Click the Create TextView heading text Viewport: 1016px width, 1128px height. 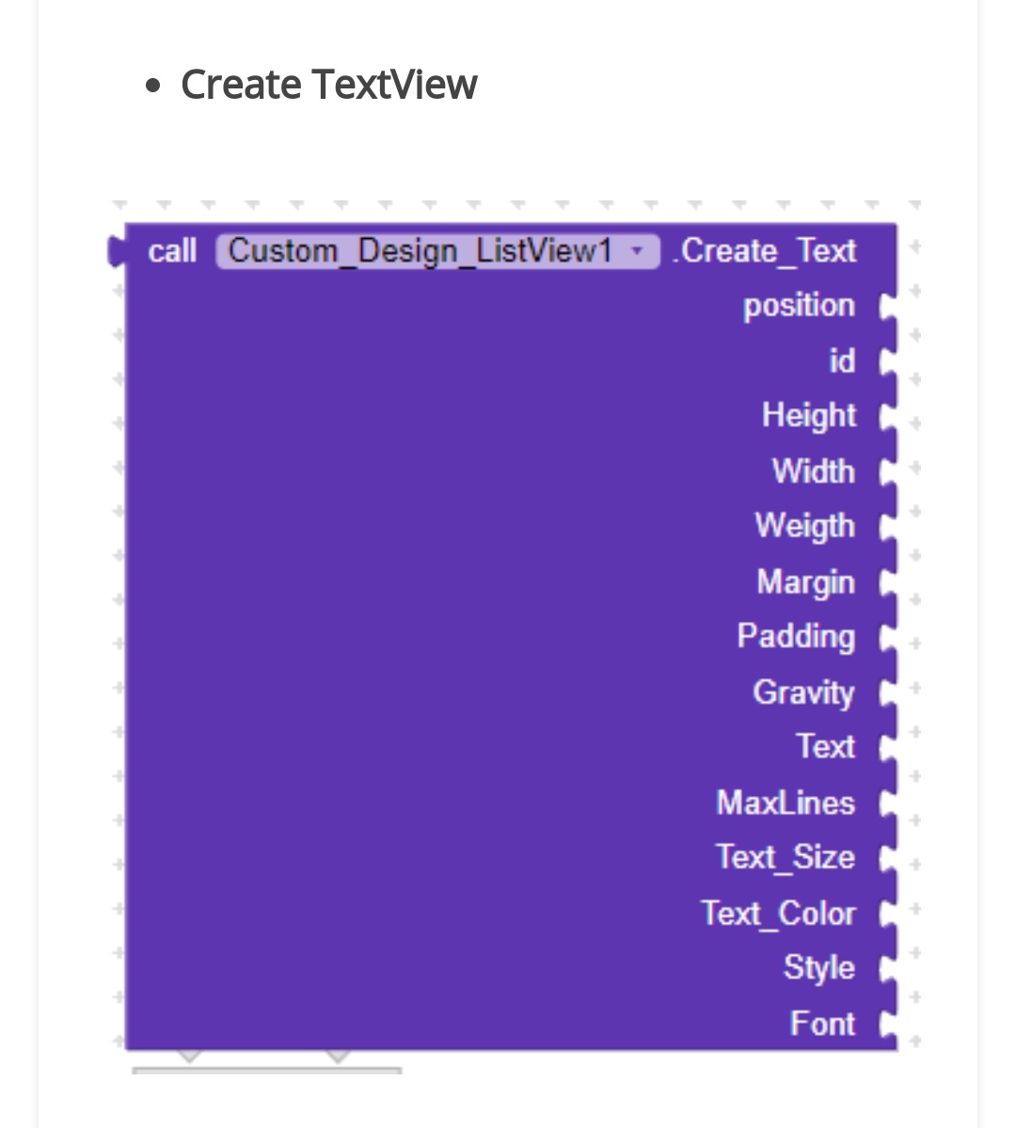tap(328, 85)
